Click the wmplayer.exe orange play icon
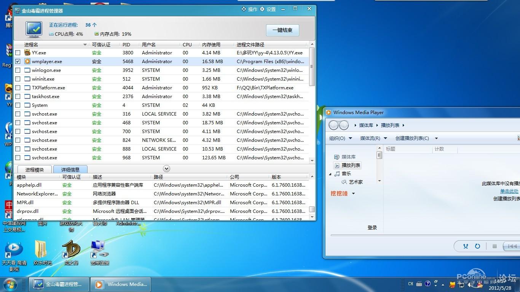This screenshot has width=520, height=292. [x=27, y=61]
